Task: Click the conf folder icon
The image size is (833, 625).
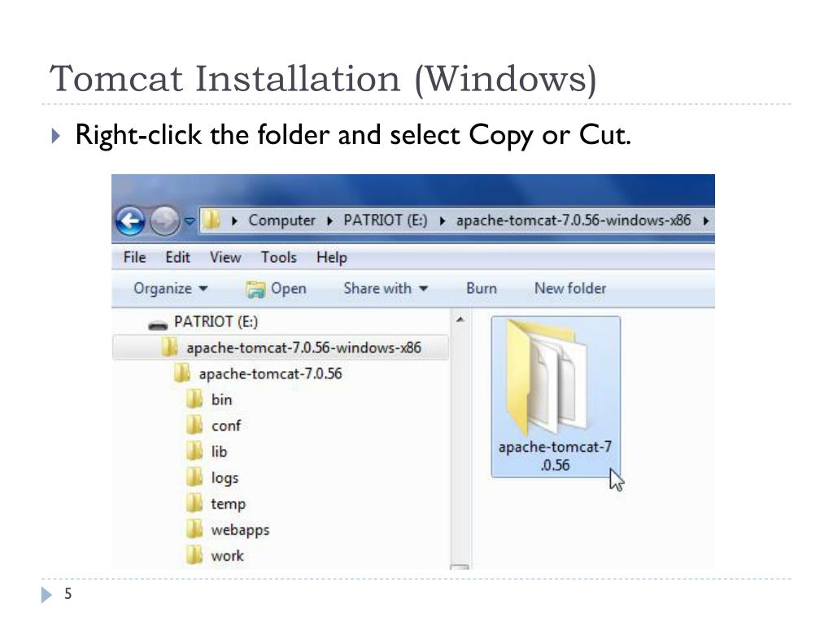Action: point(195,425)
